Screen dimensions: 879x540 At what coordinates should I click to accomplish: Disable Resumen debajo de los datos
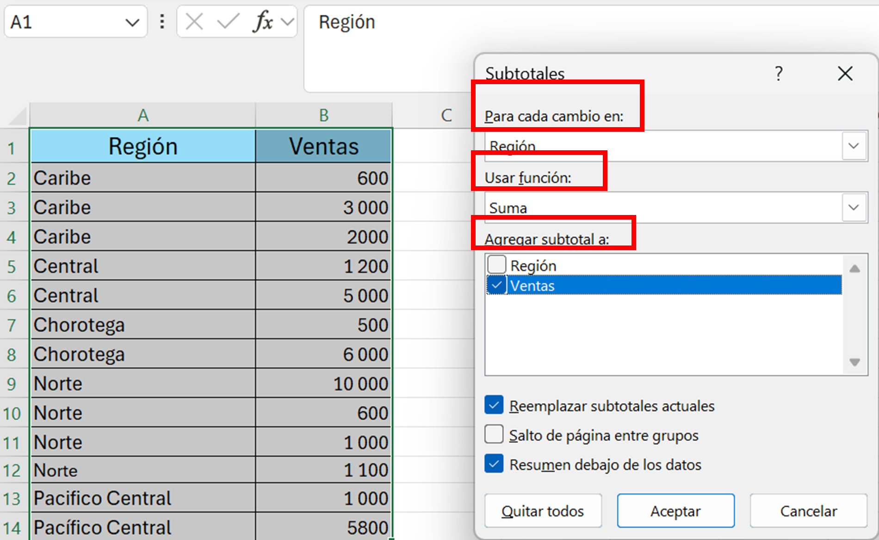click(x=494, y=464)
